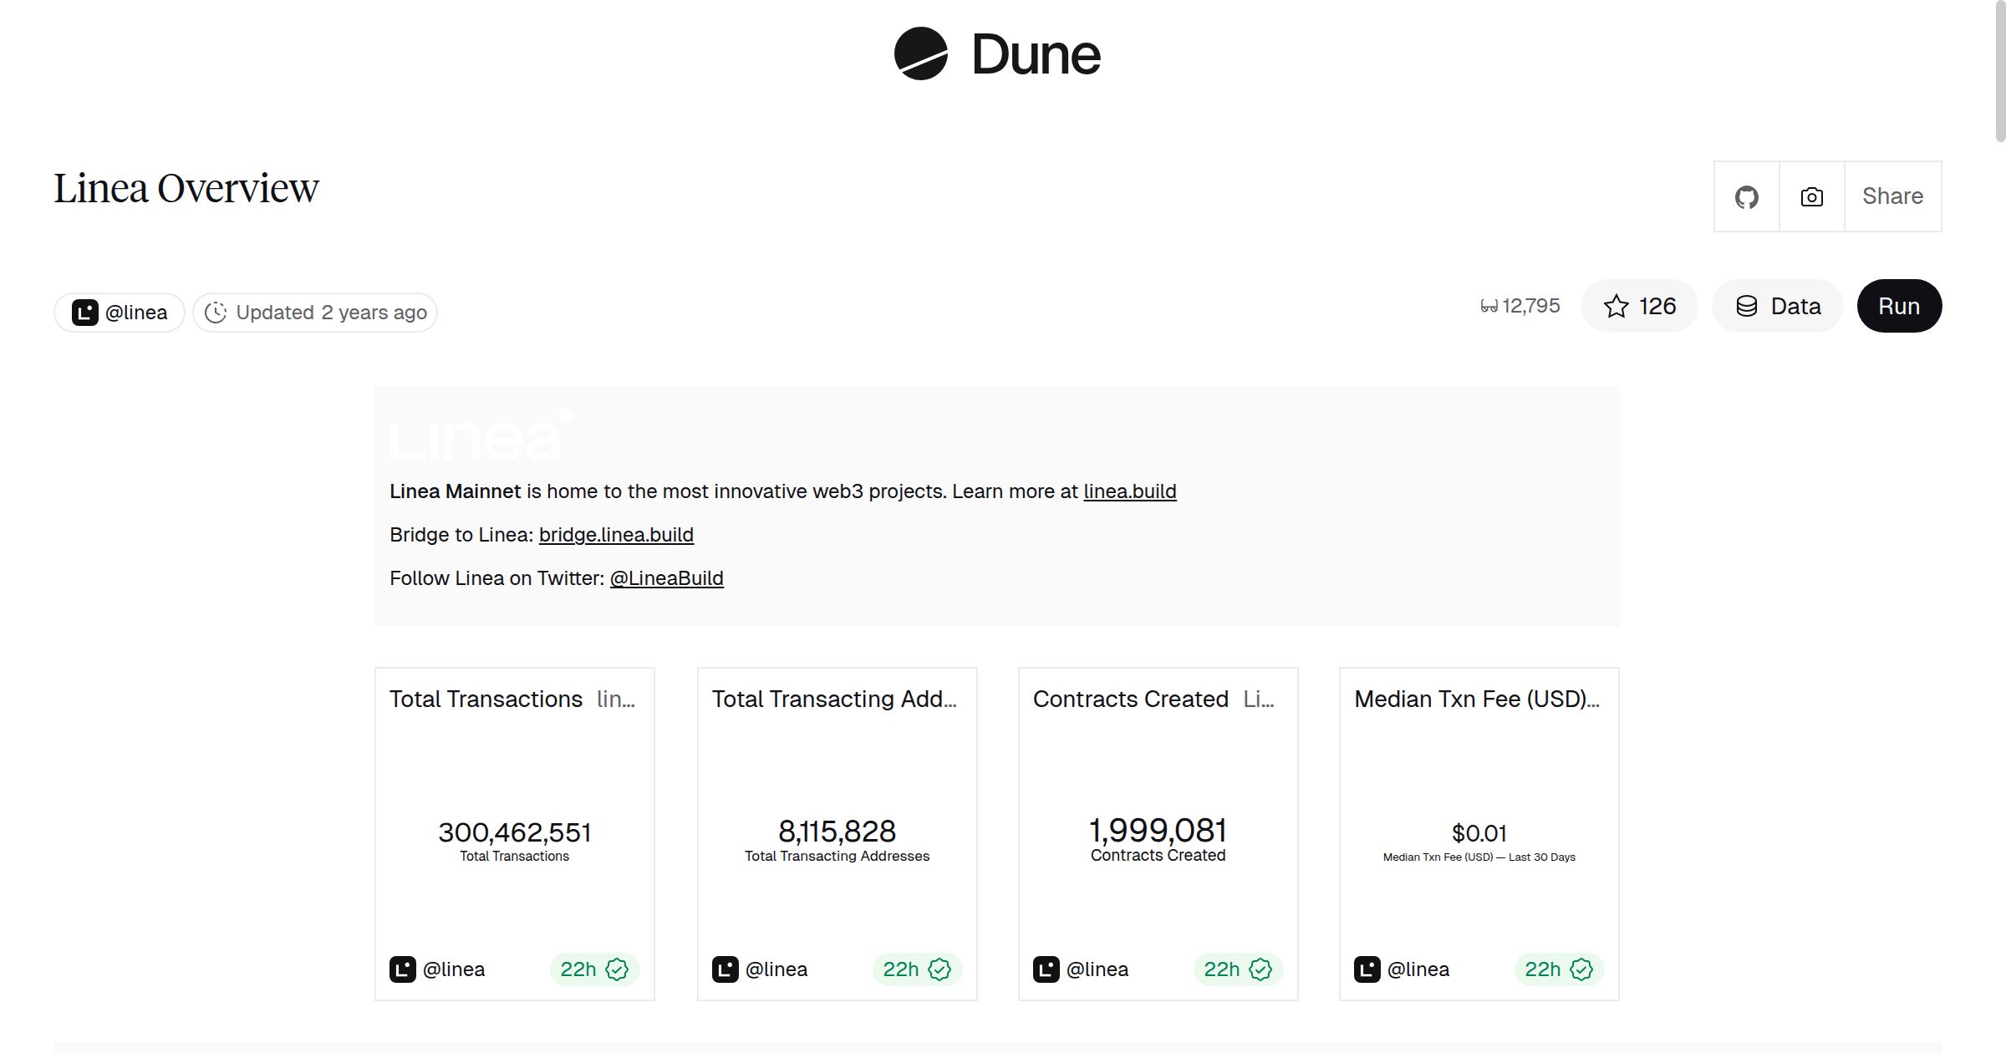This screenshot has width=2006, height=1053.
Task: Click the truncated Total Transacting Addresses title
Action: 836,699
